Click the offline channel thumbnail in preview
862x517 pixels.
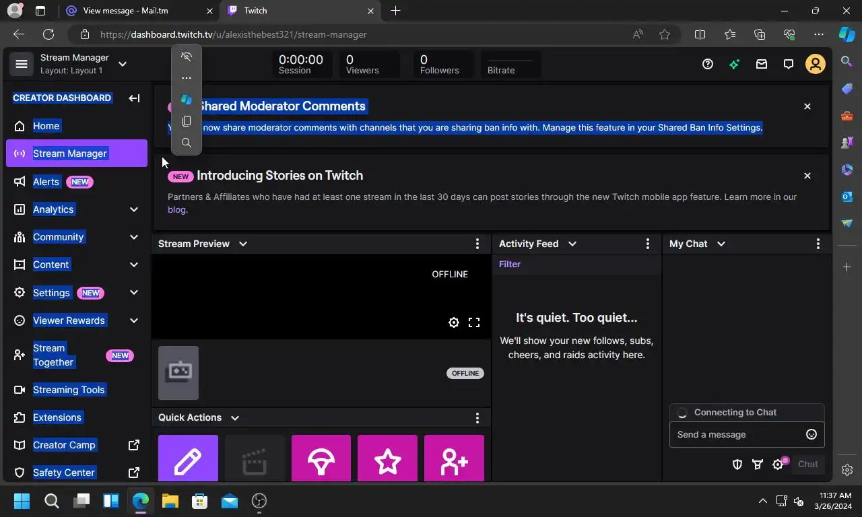pyautogui.click(x=178, y=373)
